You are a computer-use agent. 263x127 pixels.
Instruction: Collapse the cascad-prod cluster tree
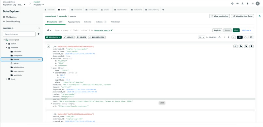(x=4, y=40)
